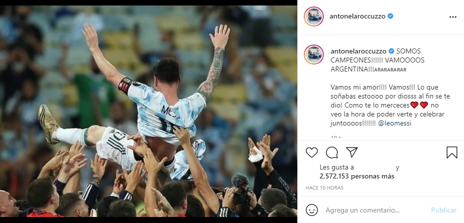Viewport: 464px width, 223px height.
Task: Click header verified blue badge
Action: click(390, 16)
